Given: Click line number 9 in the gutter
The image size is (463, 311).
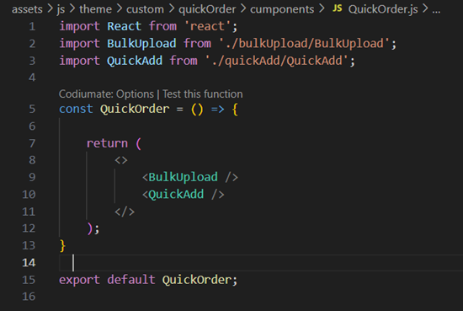Looking at the screenshot, I should tap(32, 177).
